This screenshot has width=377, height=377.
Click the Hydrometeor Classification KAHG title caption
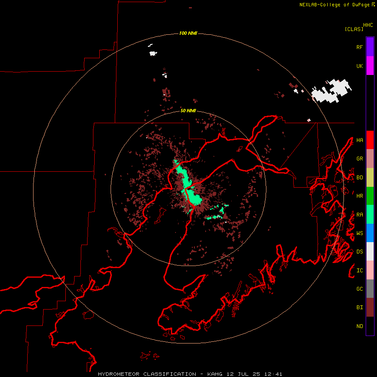pyautogui.click(x=190, y=374)
